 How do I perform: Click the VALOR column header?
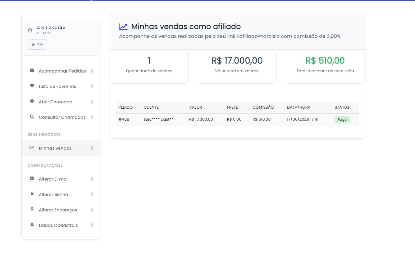click(x=195, y=107)
